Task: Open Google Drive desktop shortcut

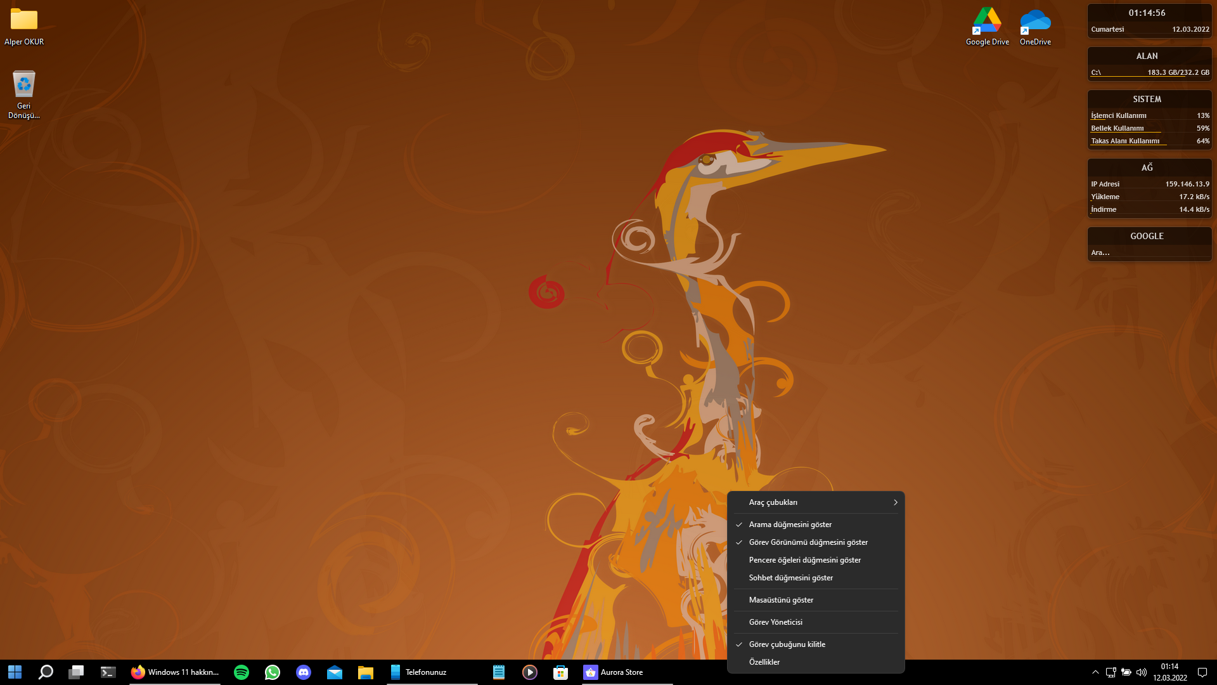Action: pos(987,27)
